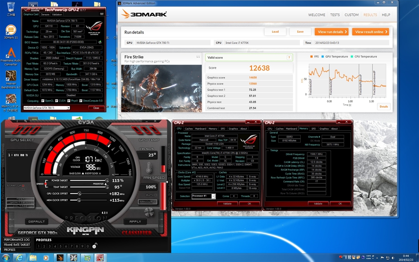Click the volume speaker tray icon
419x262 pixels.
coord(393,258)
